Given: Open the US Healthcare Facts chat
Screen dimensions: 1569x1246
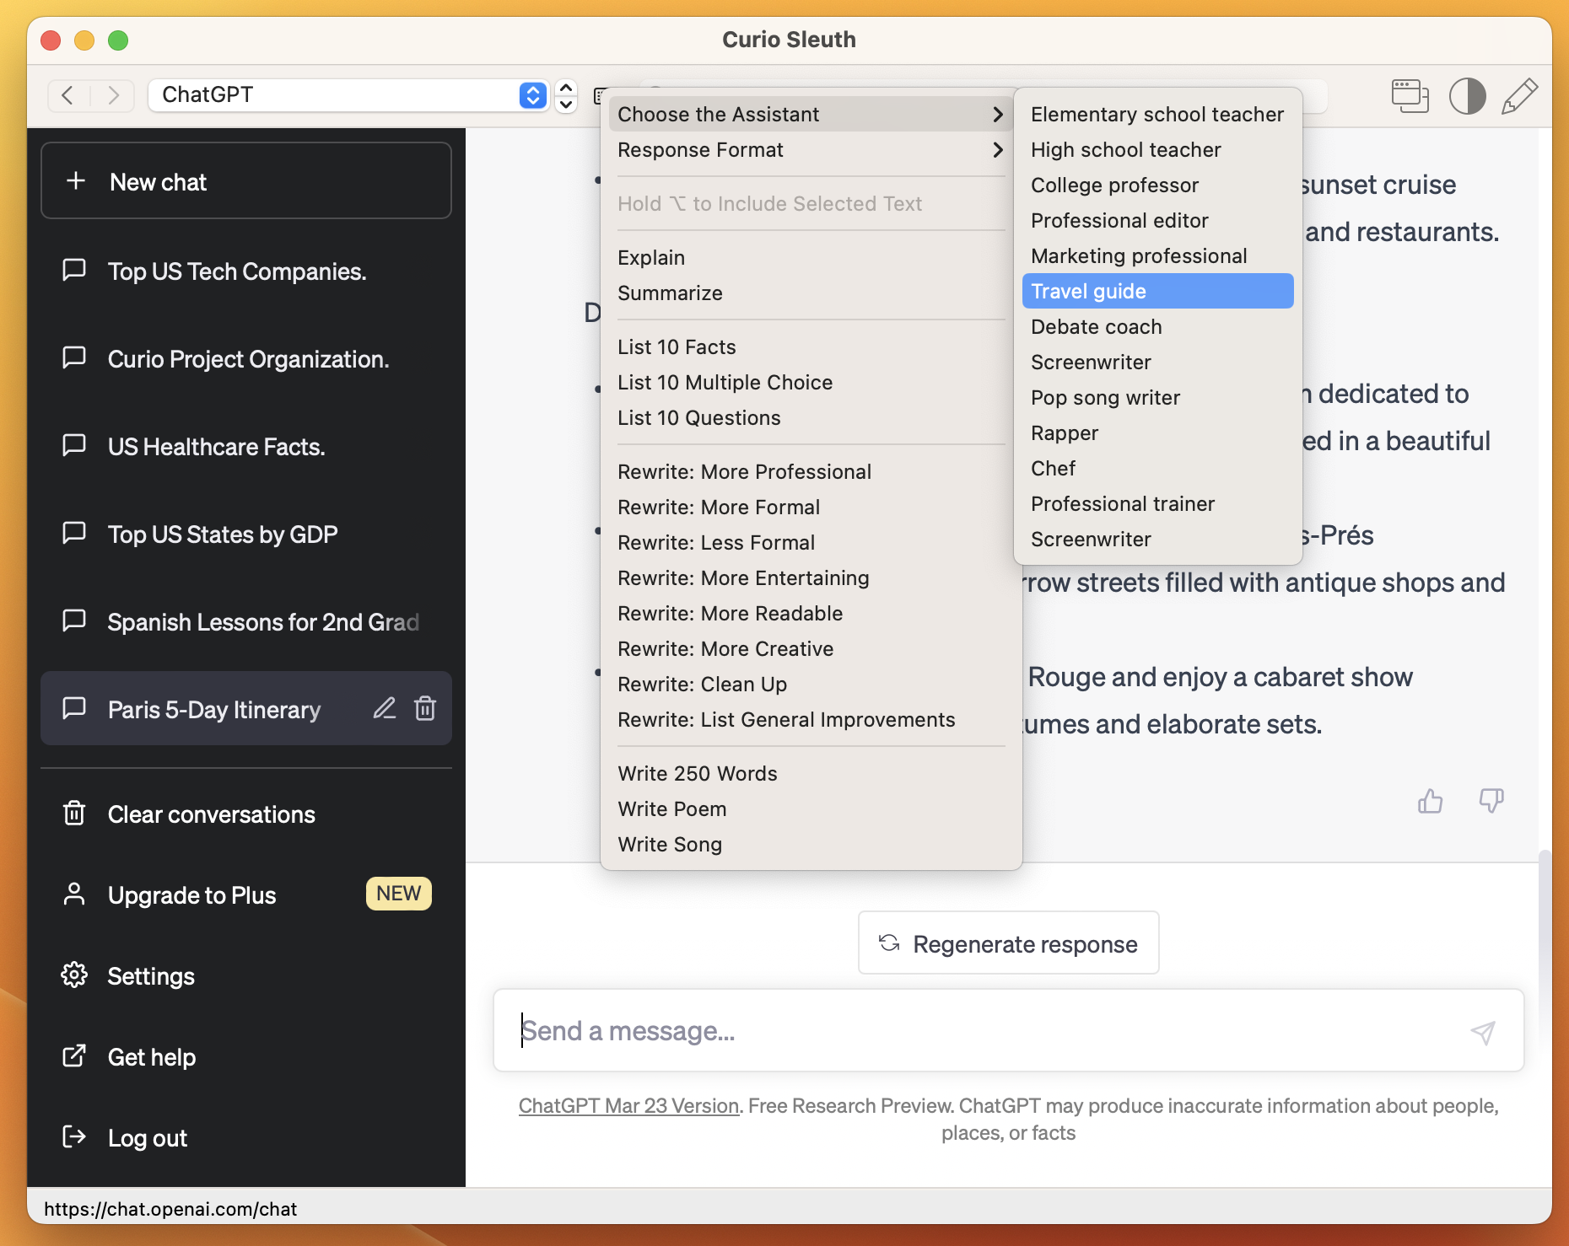Looking at the screenshot, I should coord(246,447).
